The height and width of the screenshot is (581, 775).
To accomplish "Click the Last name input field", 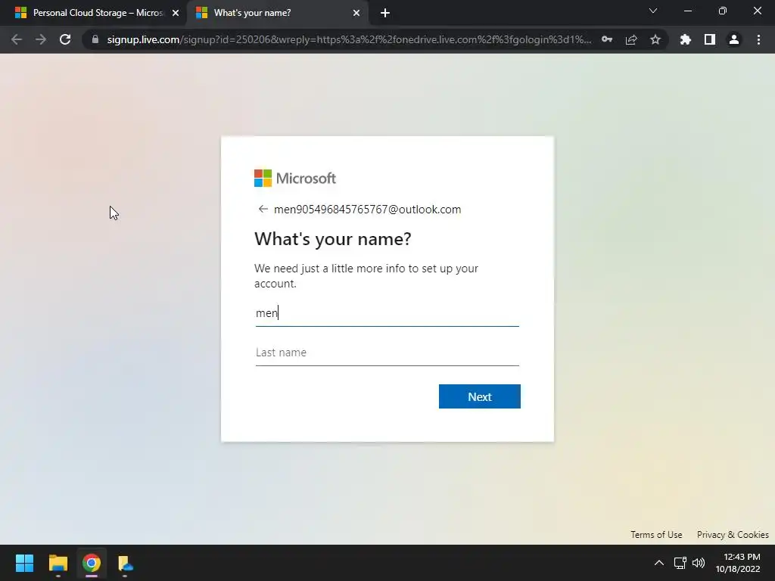I will [387, 353].
